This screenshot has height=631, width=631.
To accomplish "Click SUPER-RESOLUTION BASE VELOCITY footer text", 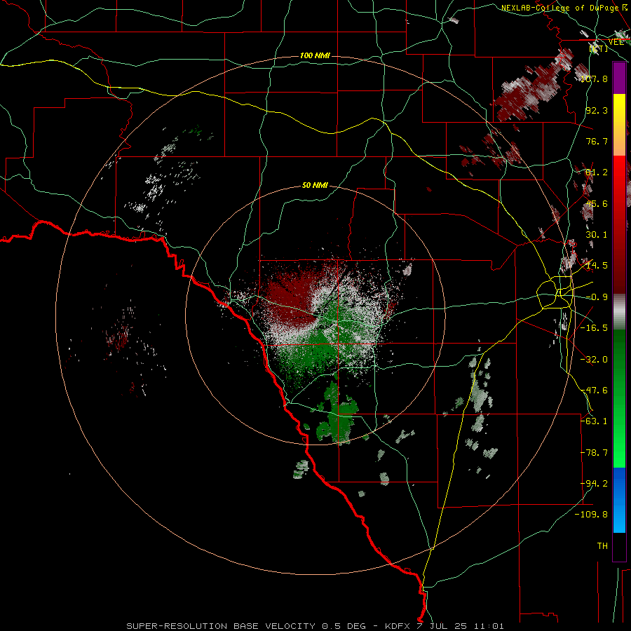I will [x=221, y=626].
